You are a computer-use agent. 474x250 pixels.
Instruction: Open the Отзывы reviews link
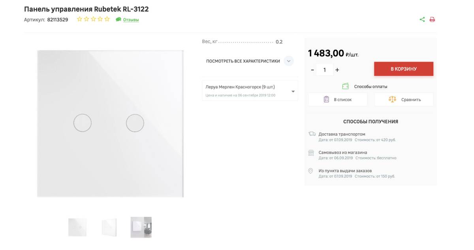click(131, 20)
